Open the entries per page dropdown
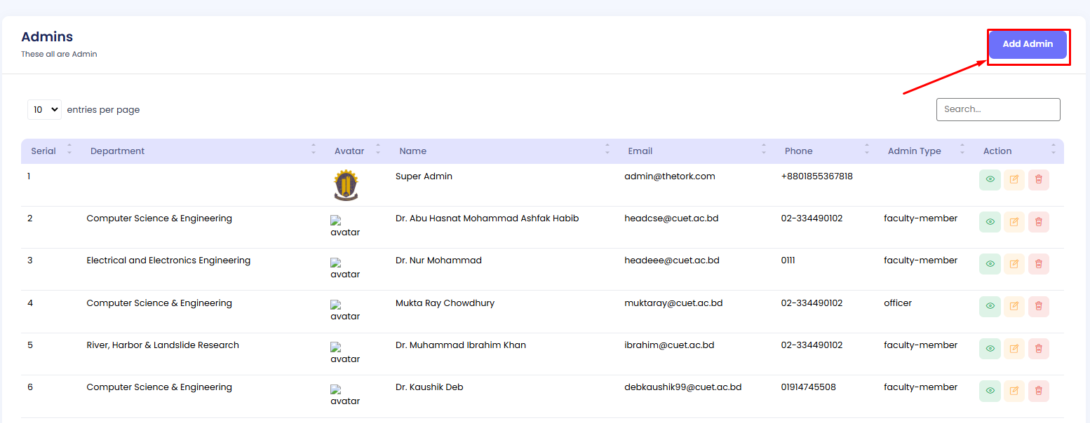Screen dimensions: 1090x423 [44, 109]
